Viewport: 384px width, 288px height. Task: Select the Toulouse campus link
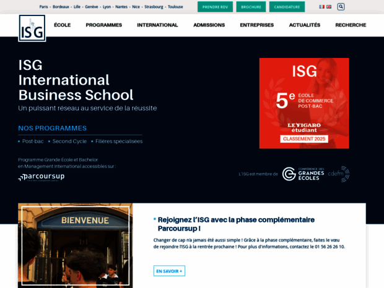point(175,7)
